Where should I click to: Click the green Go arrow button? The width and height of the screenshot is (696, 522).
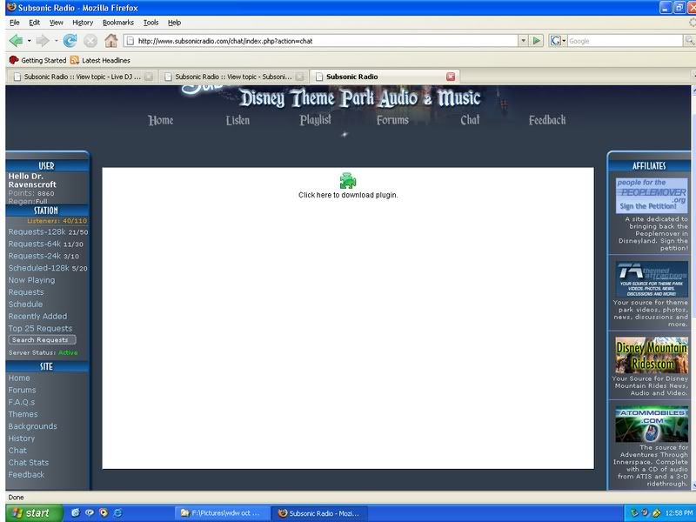pos(537,41)
